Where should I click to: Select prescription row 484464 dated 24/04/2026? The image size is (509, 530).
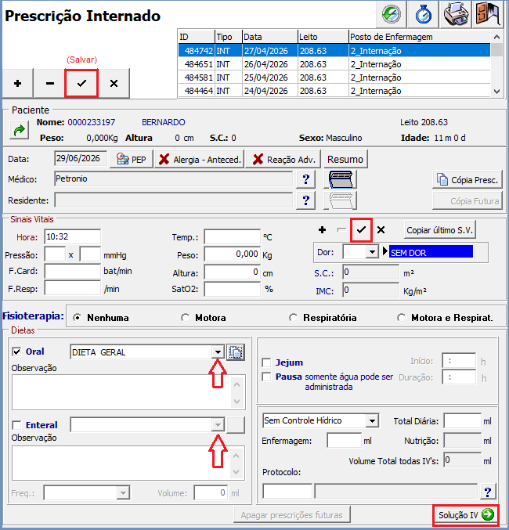[334, 91]
